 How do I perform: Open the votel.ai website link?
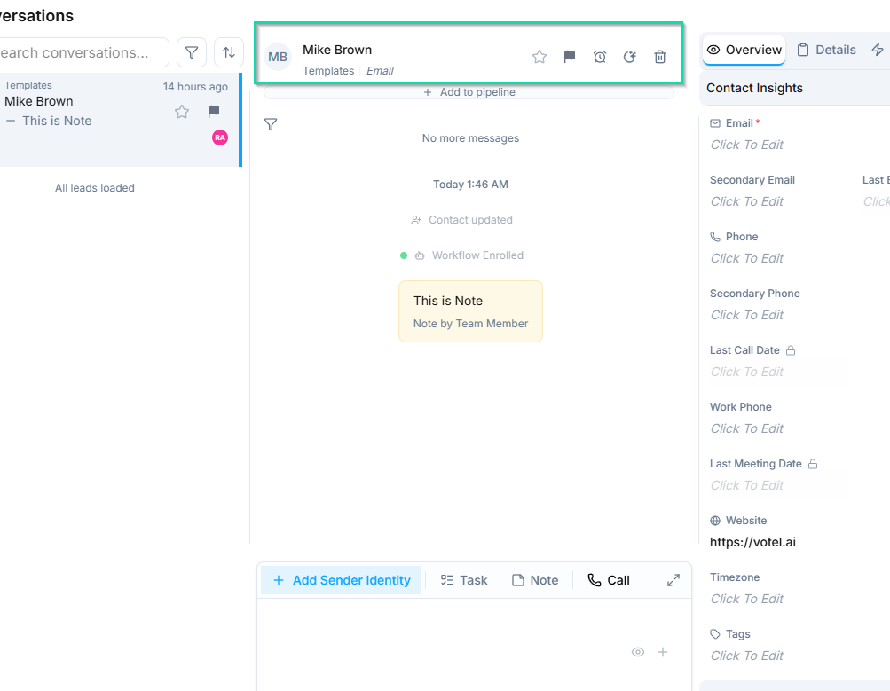click(x=752, y=542)
